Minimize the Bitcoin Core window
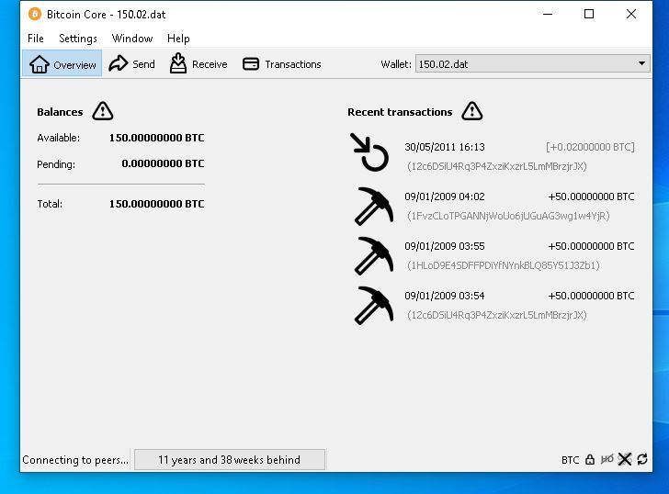This screenshot has height=494, width=669. pos(548,14)
